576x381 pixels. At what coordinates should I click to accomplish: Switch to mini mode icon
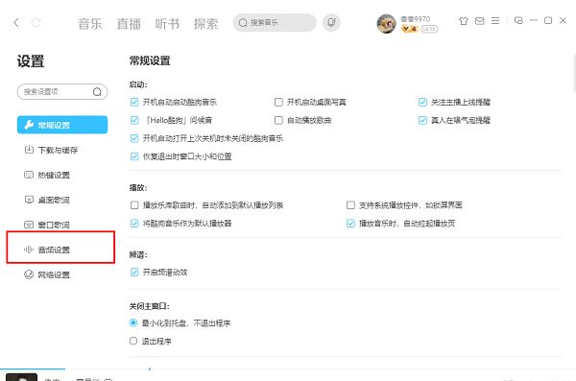click(x=518, y=20)
